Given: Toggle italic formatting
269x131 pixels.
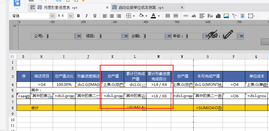Looking at the screenshot, I should [x=86, y=16].
